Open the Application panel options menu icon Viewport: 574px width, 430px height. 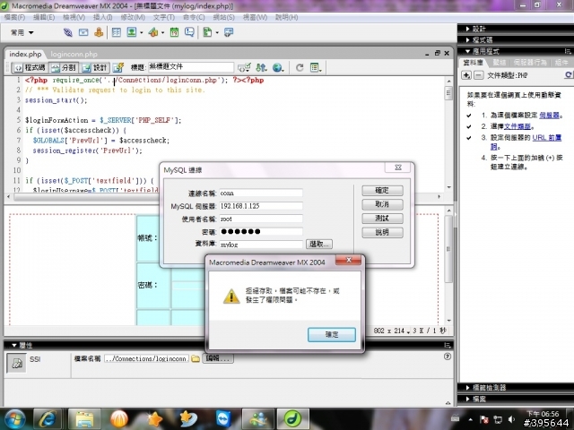568,51
